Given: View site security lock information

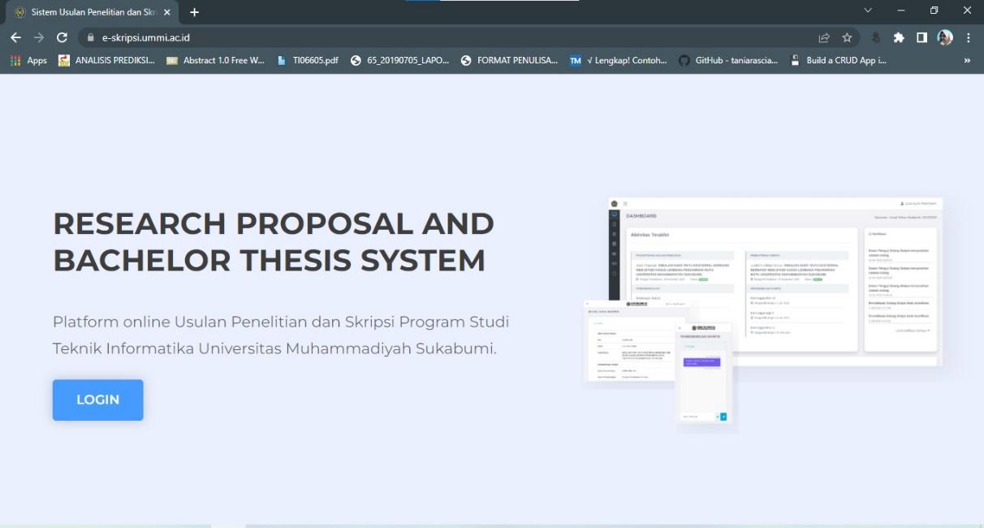Looking at the screenshot, I should pyautogui.click(x=91, y=37).
